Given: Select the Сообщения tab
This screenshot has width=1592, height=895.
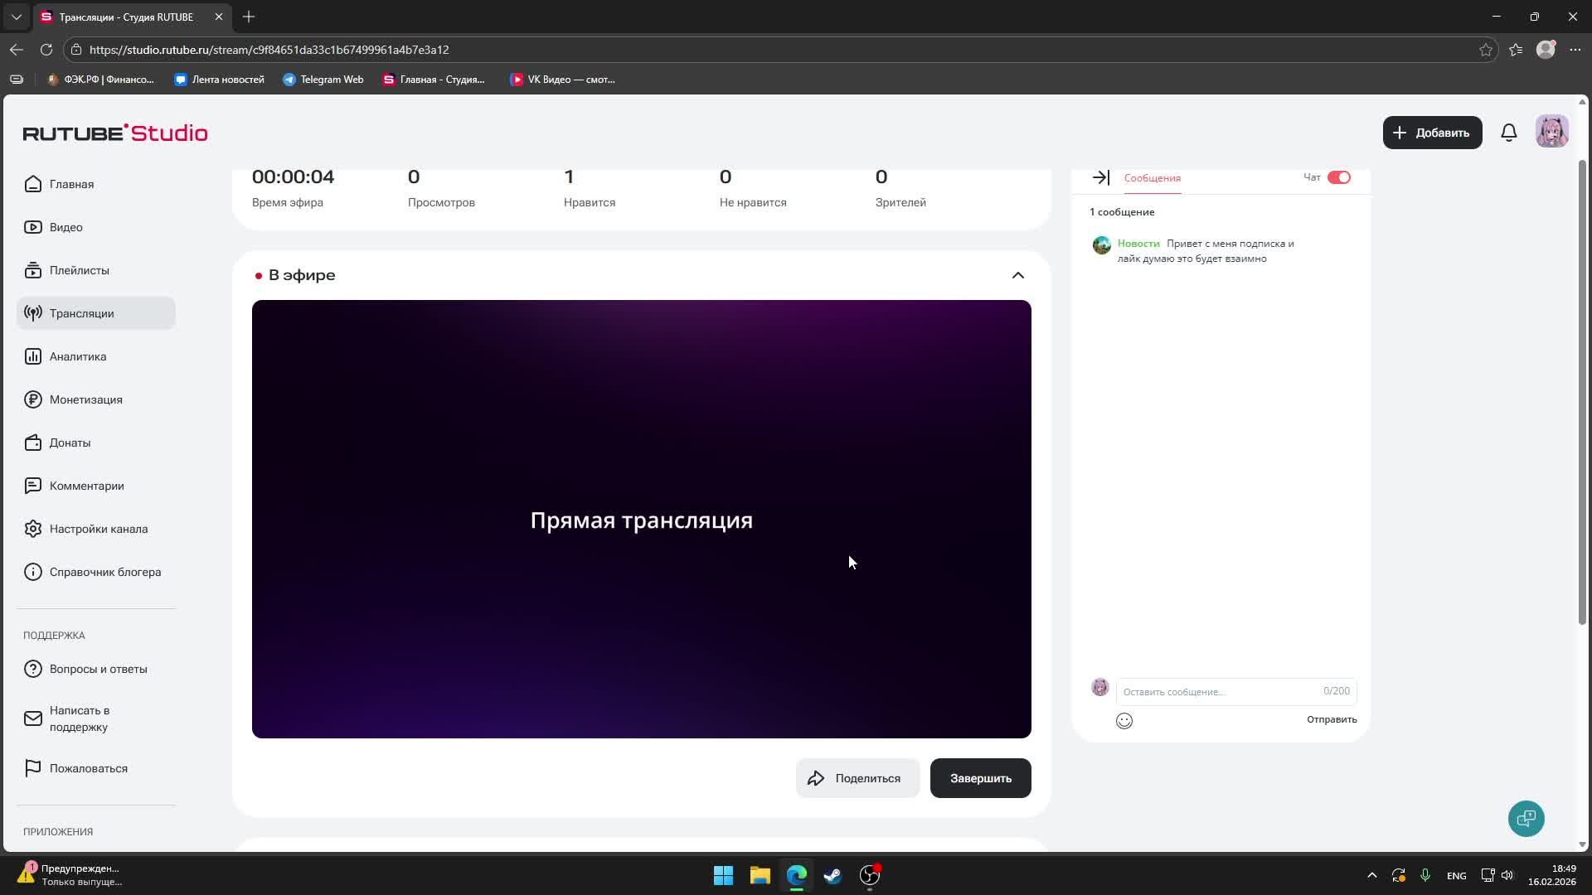Looking at the screenshot, I should point(1152,178).
